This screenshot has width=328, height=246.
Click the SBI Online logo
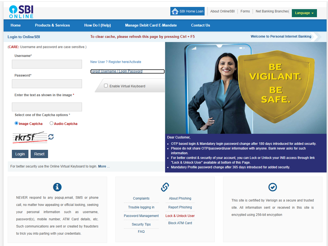21,12
